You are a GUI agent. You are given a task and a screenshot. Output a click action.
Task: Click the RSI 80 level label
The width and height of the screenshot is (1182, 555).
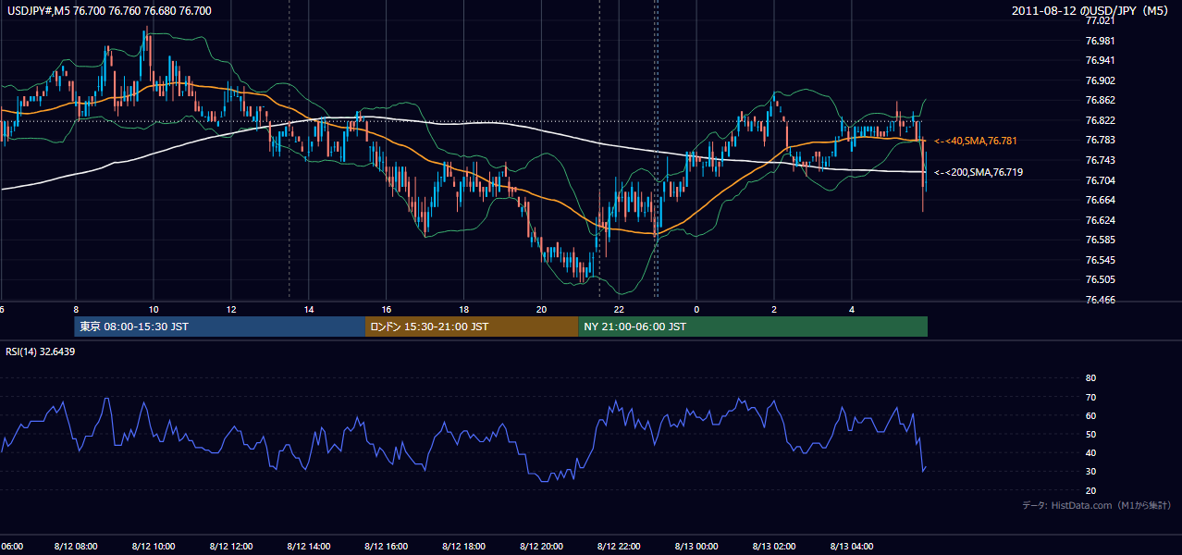tap(1090, 378)
